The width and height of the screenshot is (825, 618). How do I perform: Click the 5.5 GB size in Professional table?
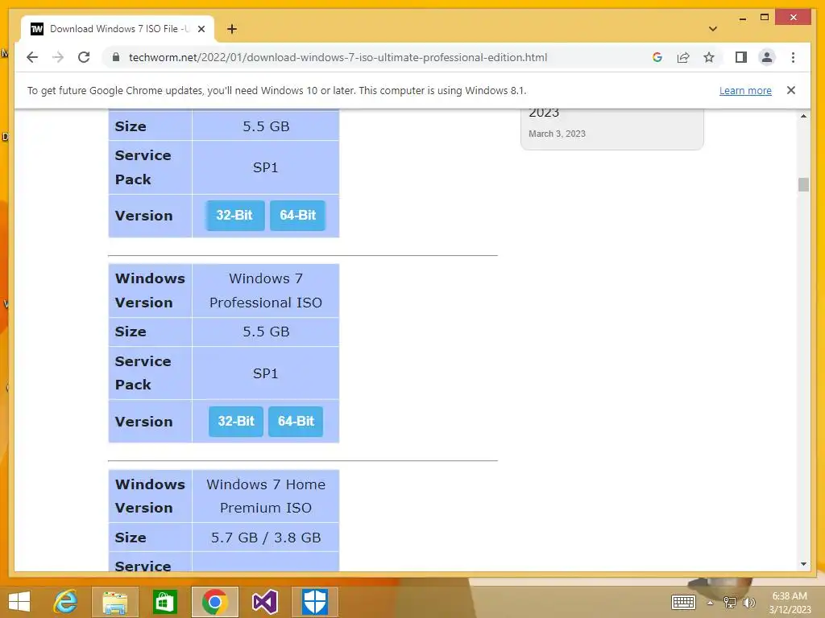pos(266,332)
